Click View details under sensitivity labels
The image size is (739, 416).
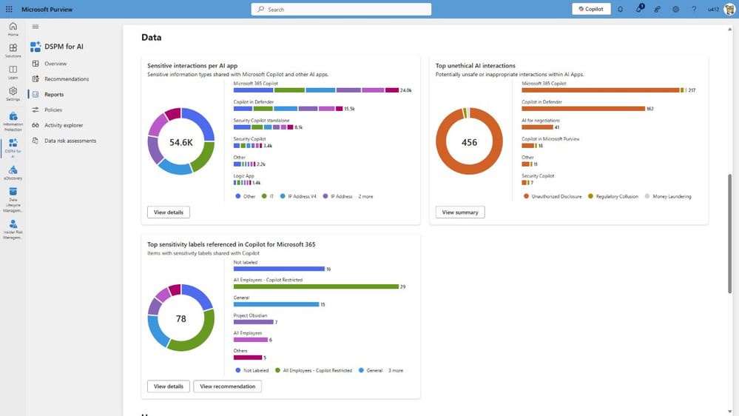pos(168,386)
